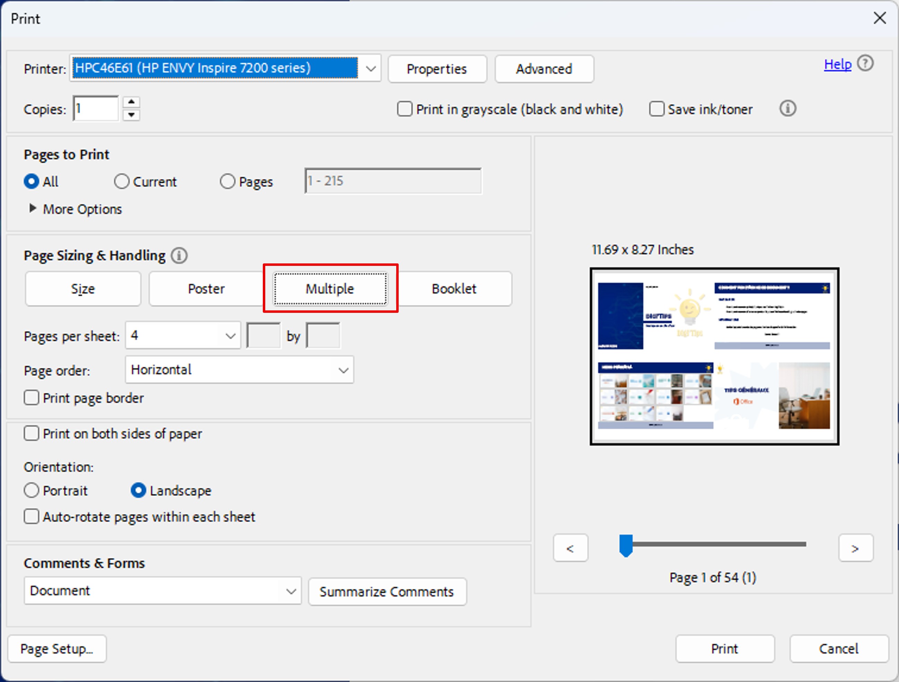The height and width of the screenshot is (682, 899).
Task: Open the Comments & Forms Document dropdown
Action: (x=163, y=591)
